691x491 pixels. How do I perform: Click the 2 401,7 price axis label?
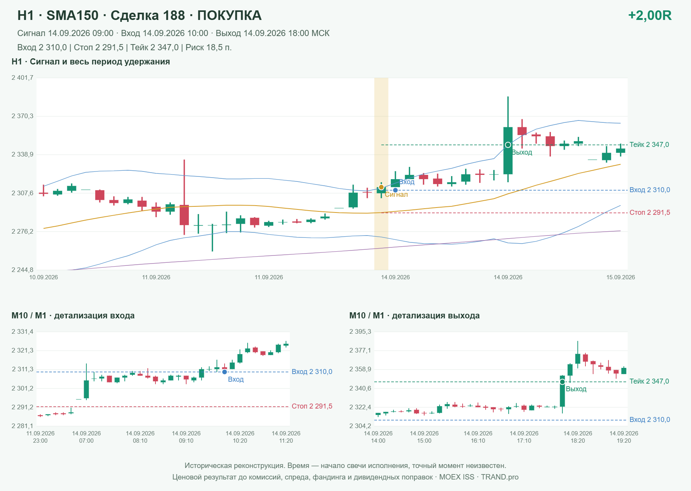(22, 78)
